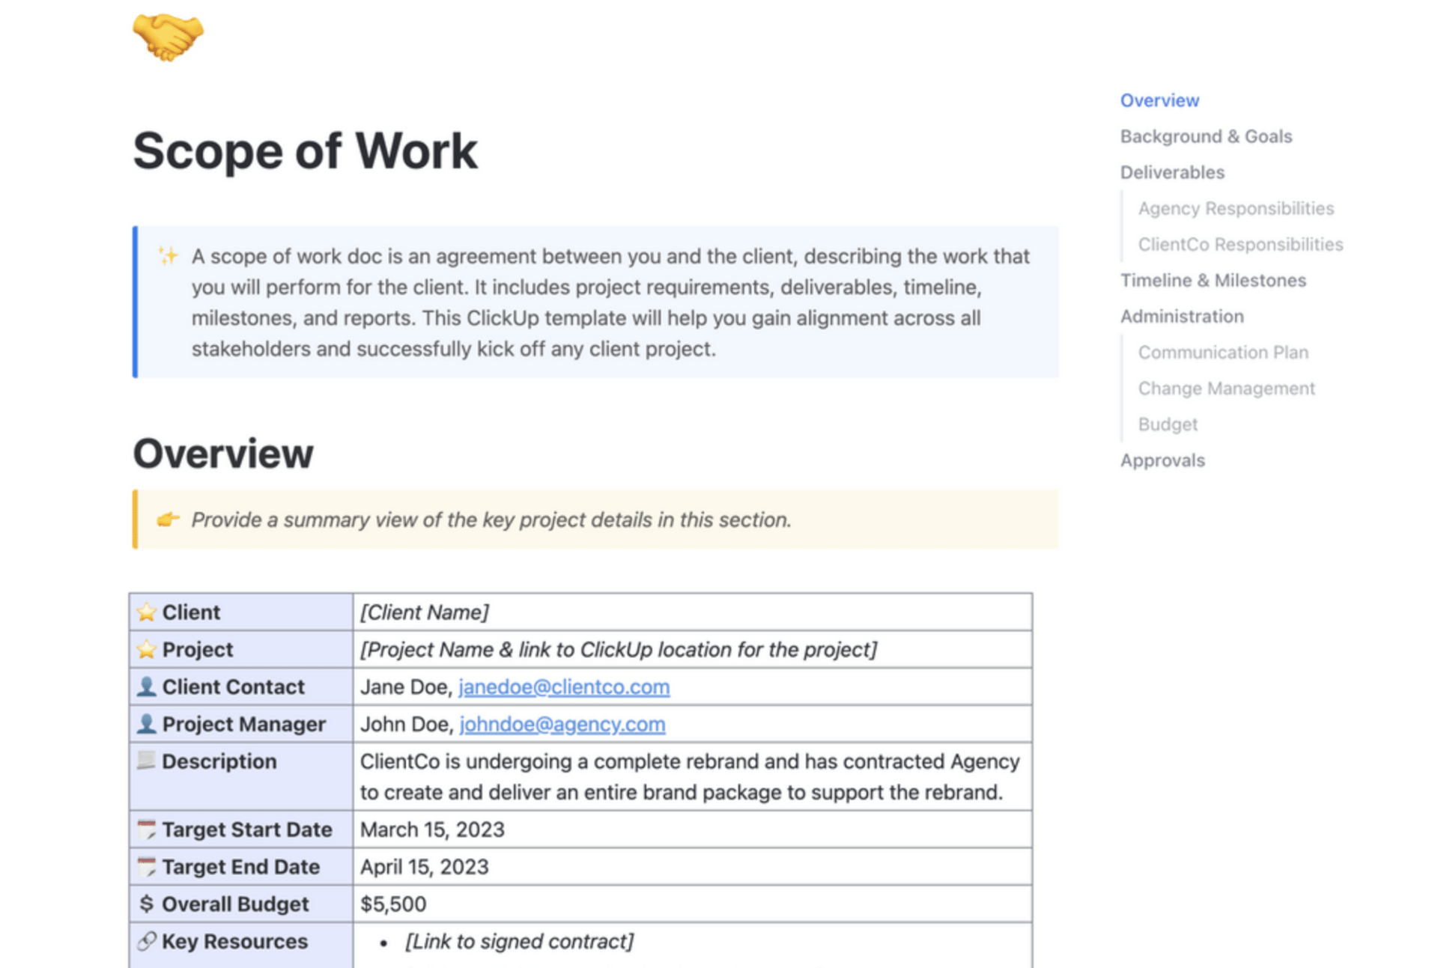Navigate to Background & Goals section

(1207, 135)
